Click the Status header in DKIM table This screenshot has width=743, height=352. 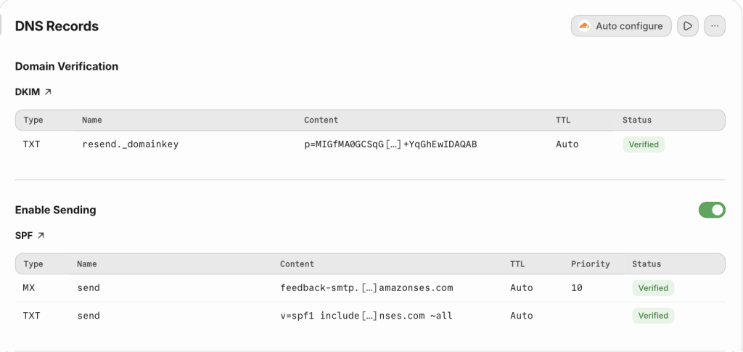click(x=637, y=120)
